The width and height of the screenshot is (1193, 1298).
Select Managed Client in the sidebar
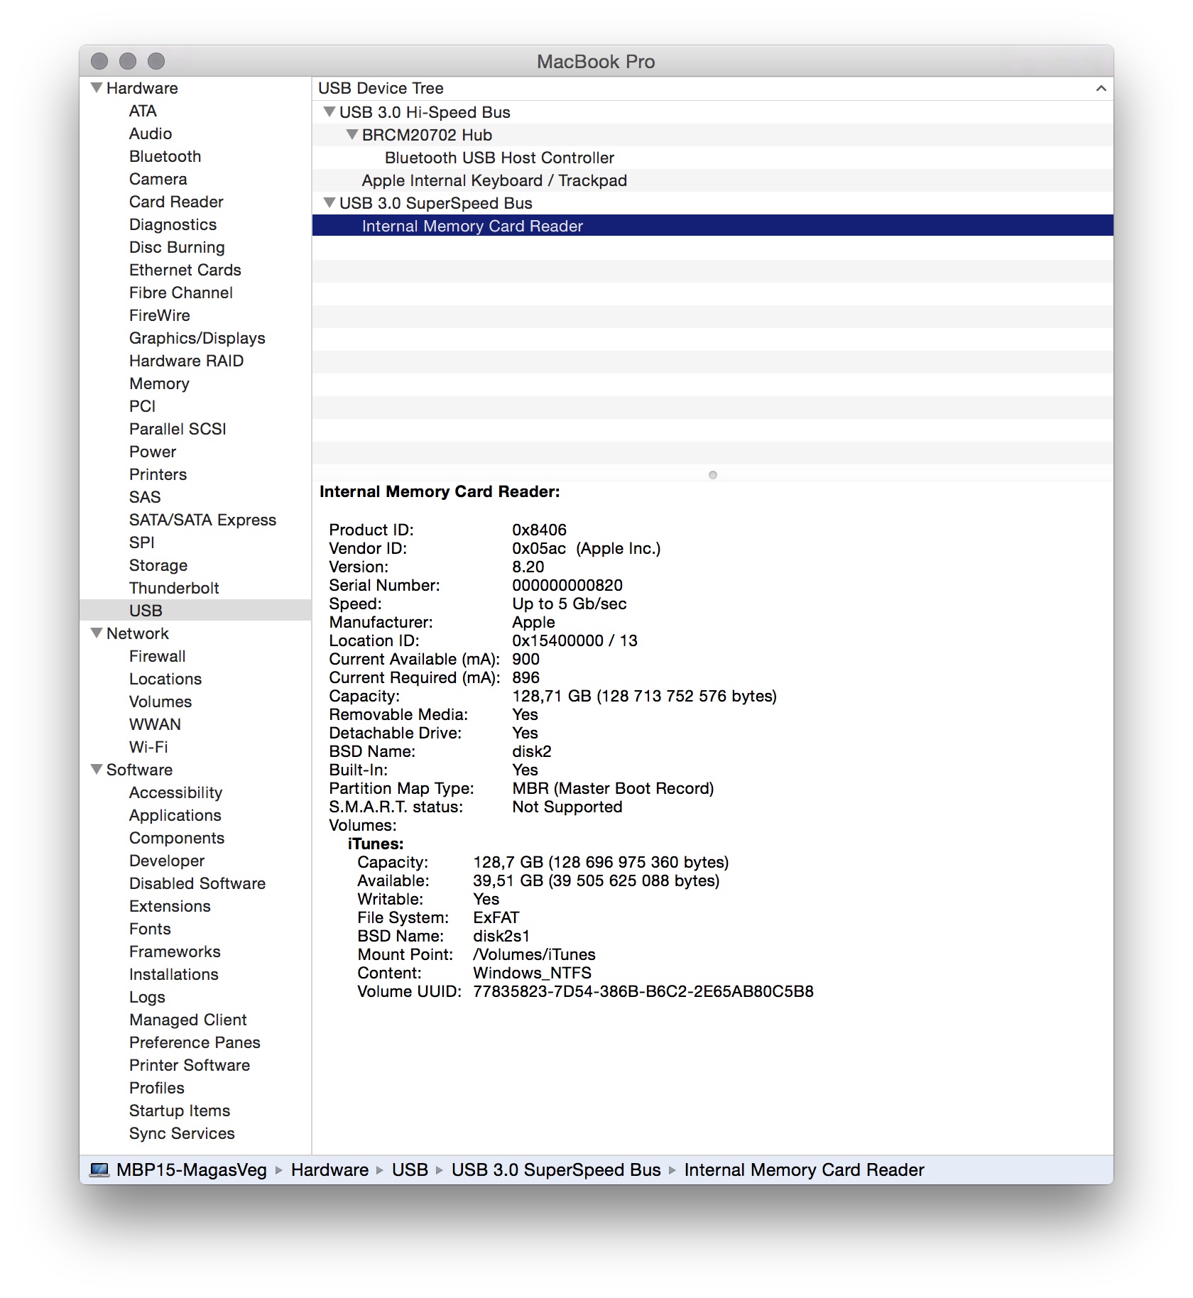188,1020
